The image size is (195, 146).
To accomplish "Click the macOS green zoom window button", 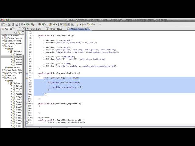I will click(9, 20).
